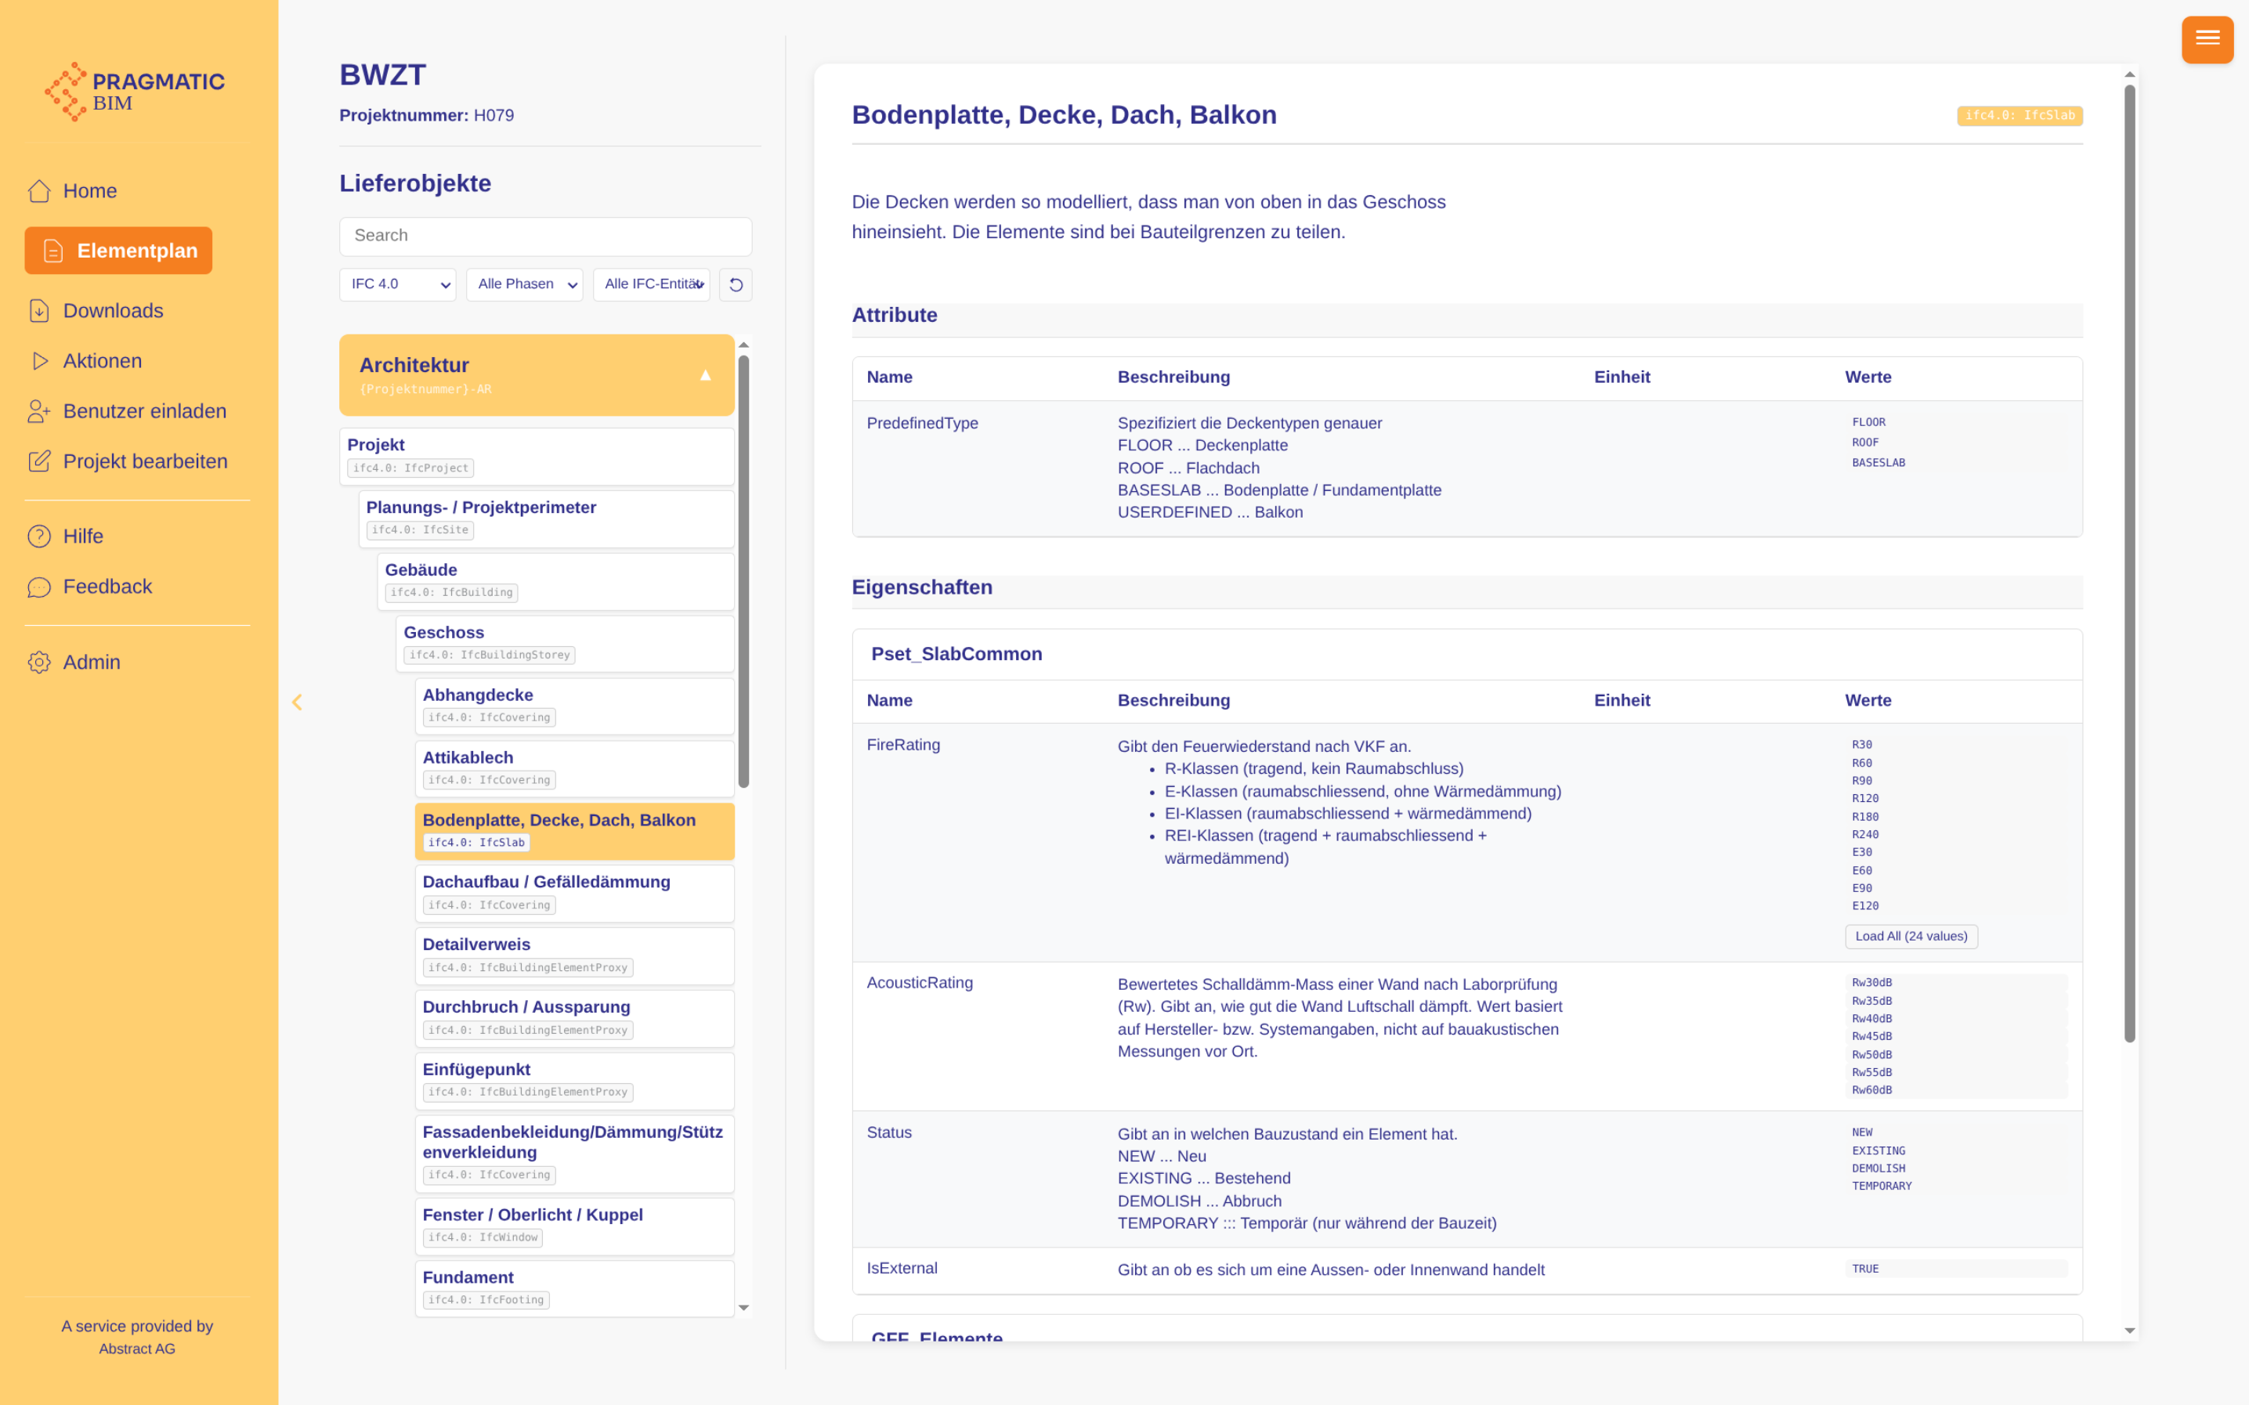Select the Fundament tree item
2249x1405 pixels.
(x=574, y=1288)
